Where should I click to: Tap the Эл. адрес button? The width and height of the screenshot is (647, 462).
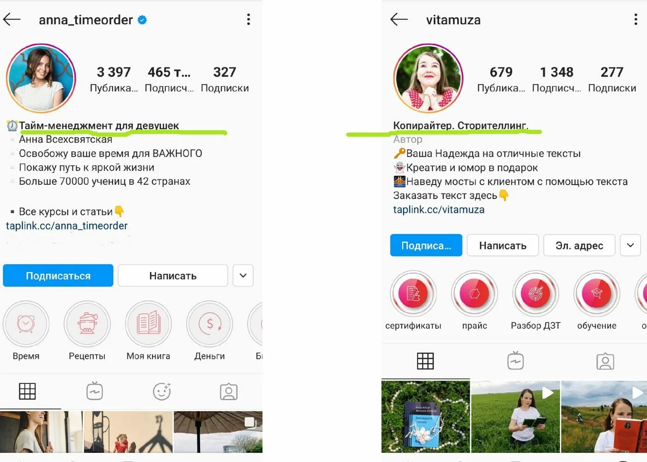(579, 245)
